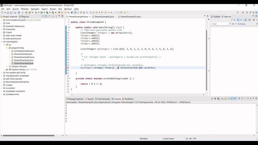Select the Project Explorer view tab

(x=9, y=17)
